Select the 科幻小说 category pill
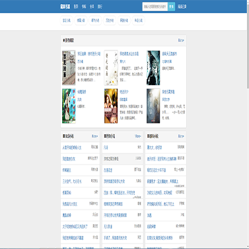This screenshot has height=249, width=249. point(138,21)
